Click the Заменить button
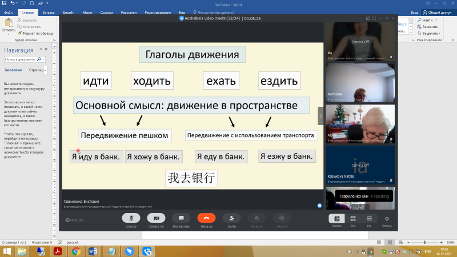The width and height of the screenshot is (457, 257). [x=428, y=27]
